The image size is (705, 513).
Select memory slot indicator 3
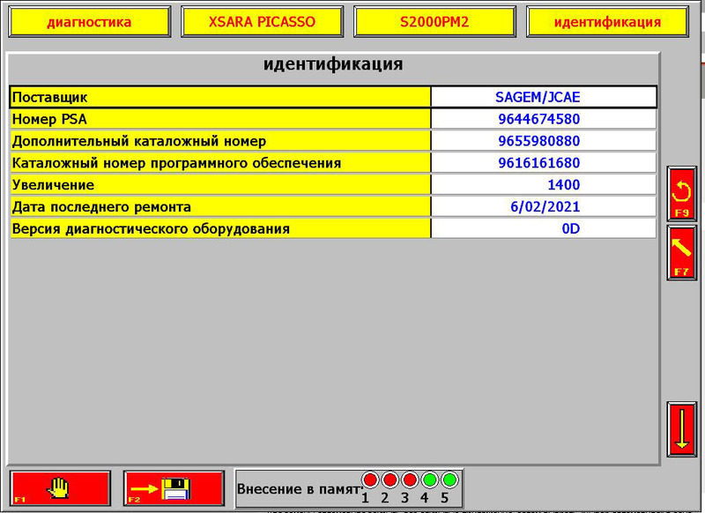coord(410,480)
